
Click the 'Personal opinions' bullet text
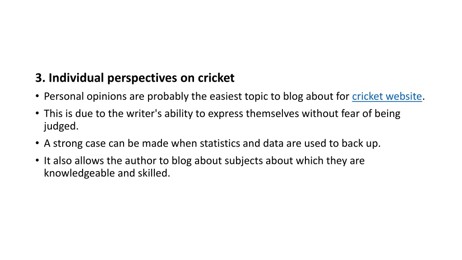pos(234,97)
